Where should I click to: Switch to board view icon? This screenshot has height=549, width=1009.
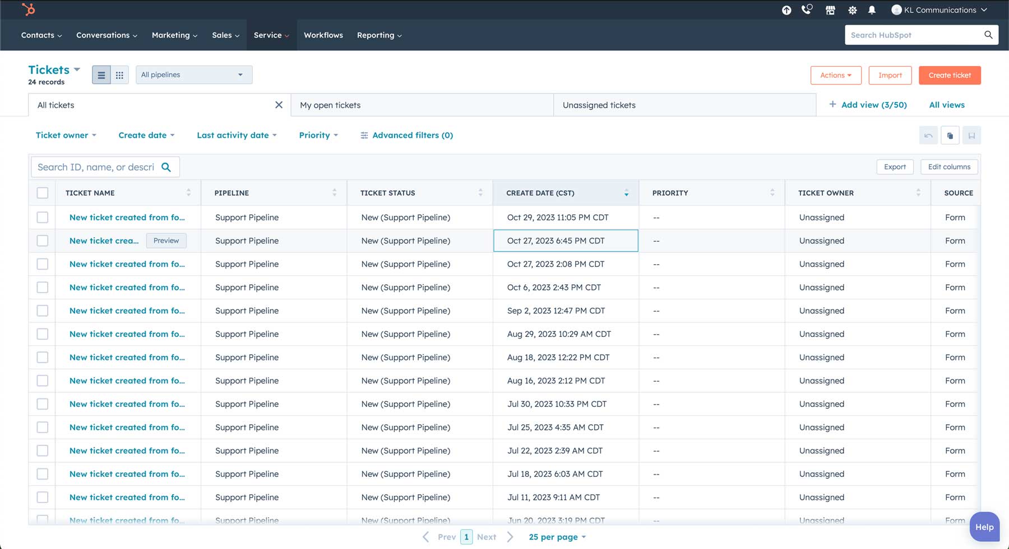point(119,75)
